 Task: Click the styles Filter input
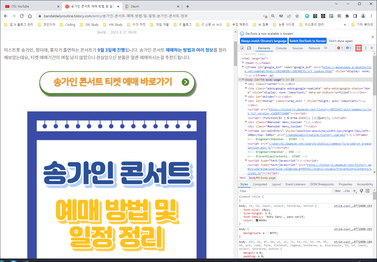pos(285,191)
